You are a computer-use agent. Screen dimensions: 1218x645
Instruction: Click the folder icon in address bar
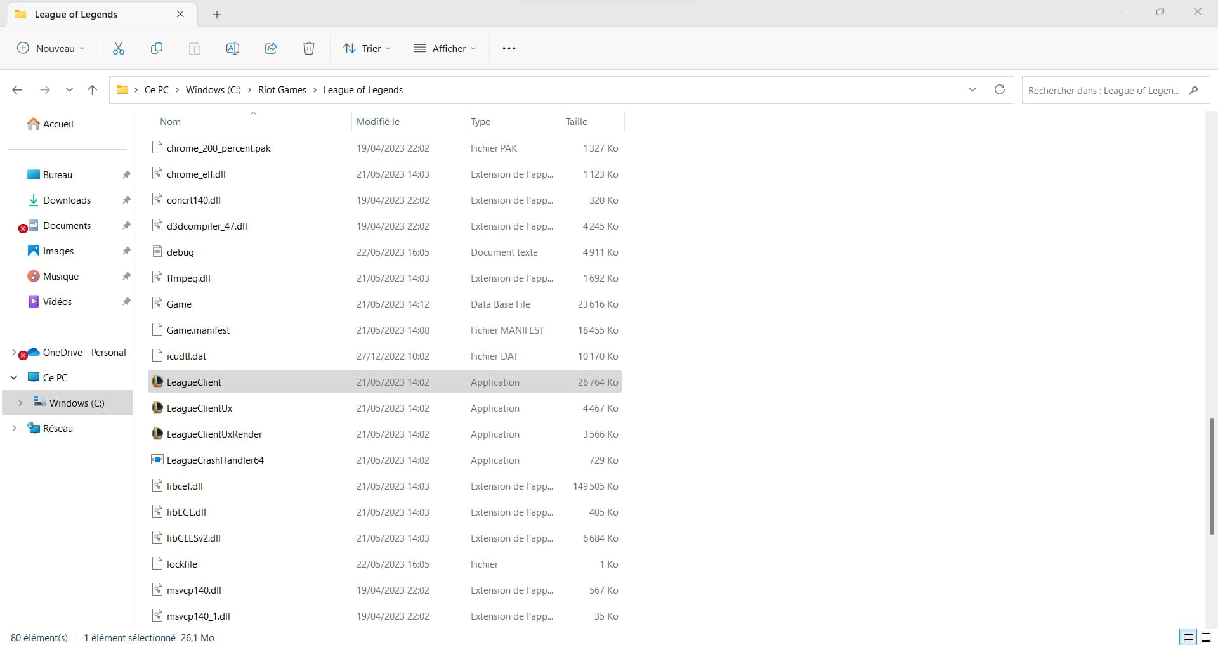122,89
